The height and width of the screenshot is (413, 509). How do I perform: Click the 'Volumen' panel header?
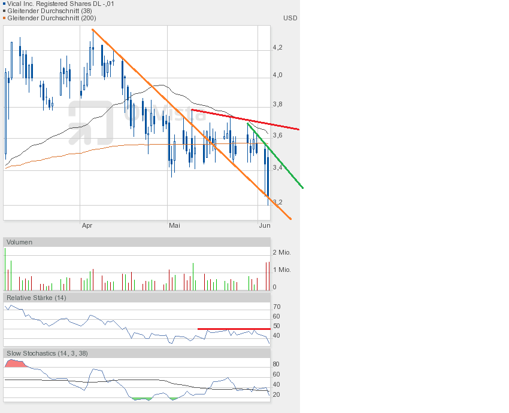tap(137, 242)
